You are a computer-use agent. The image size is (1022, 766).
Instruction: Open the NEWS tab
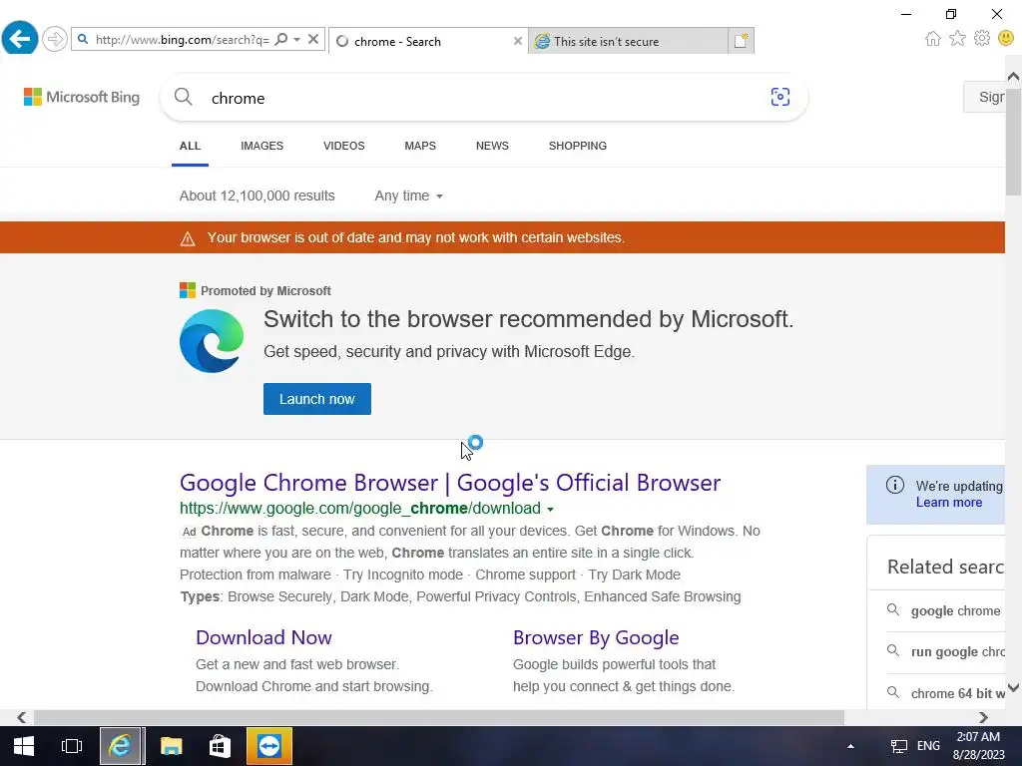[x=492, y=146]
